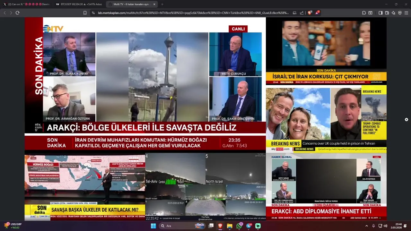Image resolution: width=411 pixels, height=231 pixels.
Task: Toggle the browser sidebar panel
Action: tap(380, 13)
